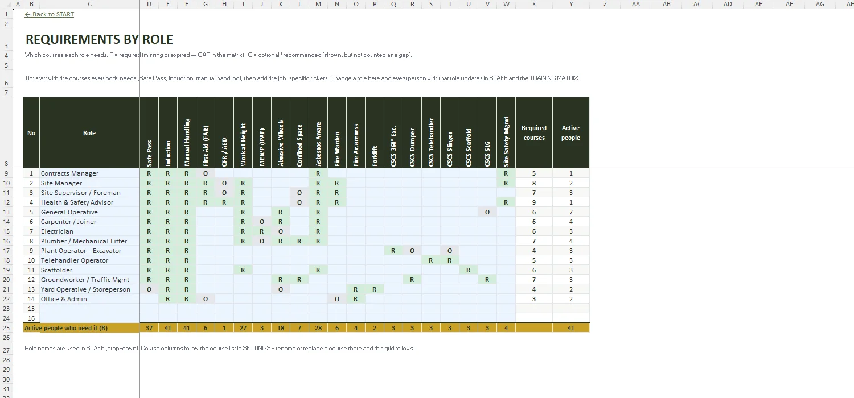Select the "No" table header cell
This screenshot has width=854, height=398.
[31, 132]
